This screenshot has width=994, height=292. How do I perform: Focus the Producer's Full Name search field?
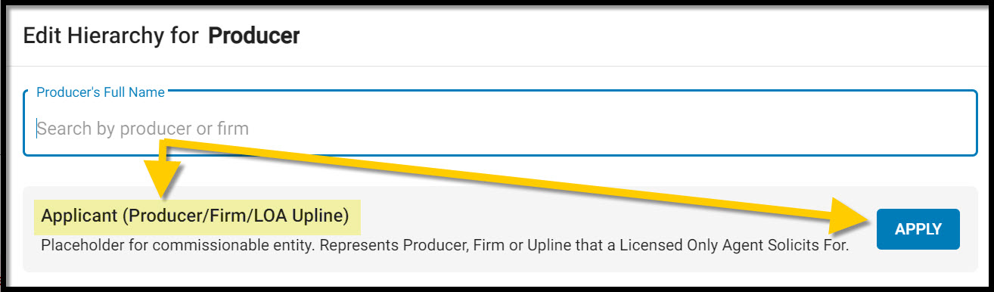(501, 123)
